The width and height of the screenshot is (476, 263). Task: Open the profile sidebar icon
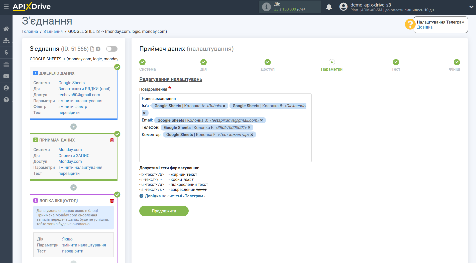pyautogui.click(x=6, y=88)
